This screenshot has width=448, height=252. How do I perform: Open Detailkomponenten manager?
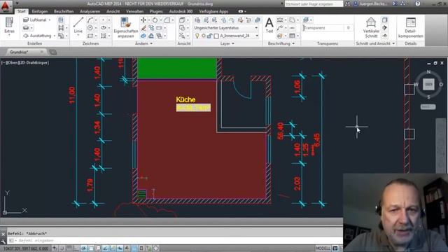tap(411, 27)
